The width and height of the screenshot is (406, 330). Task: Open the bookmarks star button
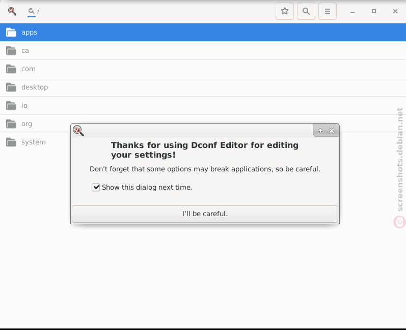(285, 11)
